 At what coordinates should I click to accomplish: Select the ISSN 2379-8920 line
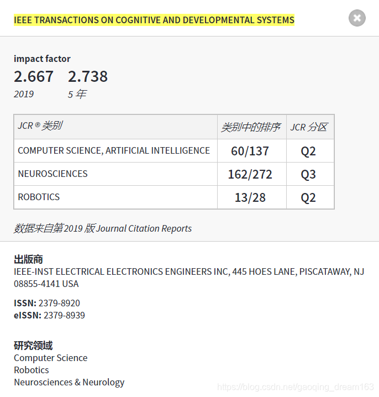pyautogui.click(x=47, y=303)
